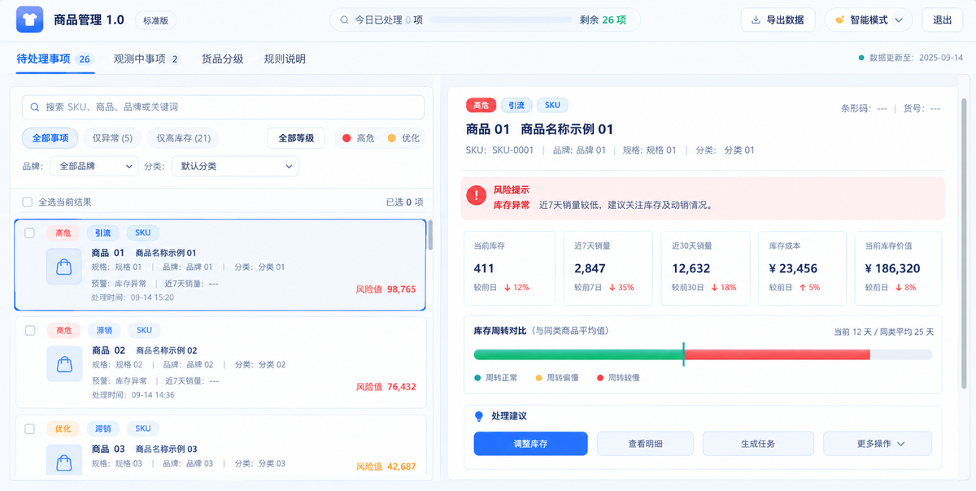Click the 标准版 edition badge

155,21
